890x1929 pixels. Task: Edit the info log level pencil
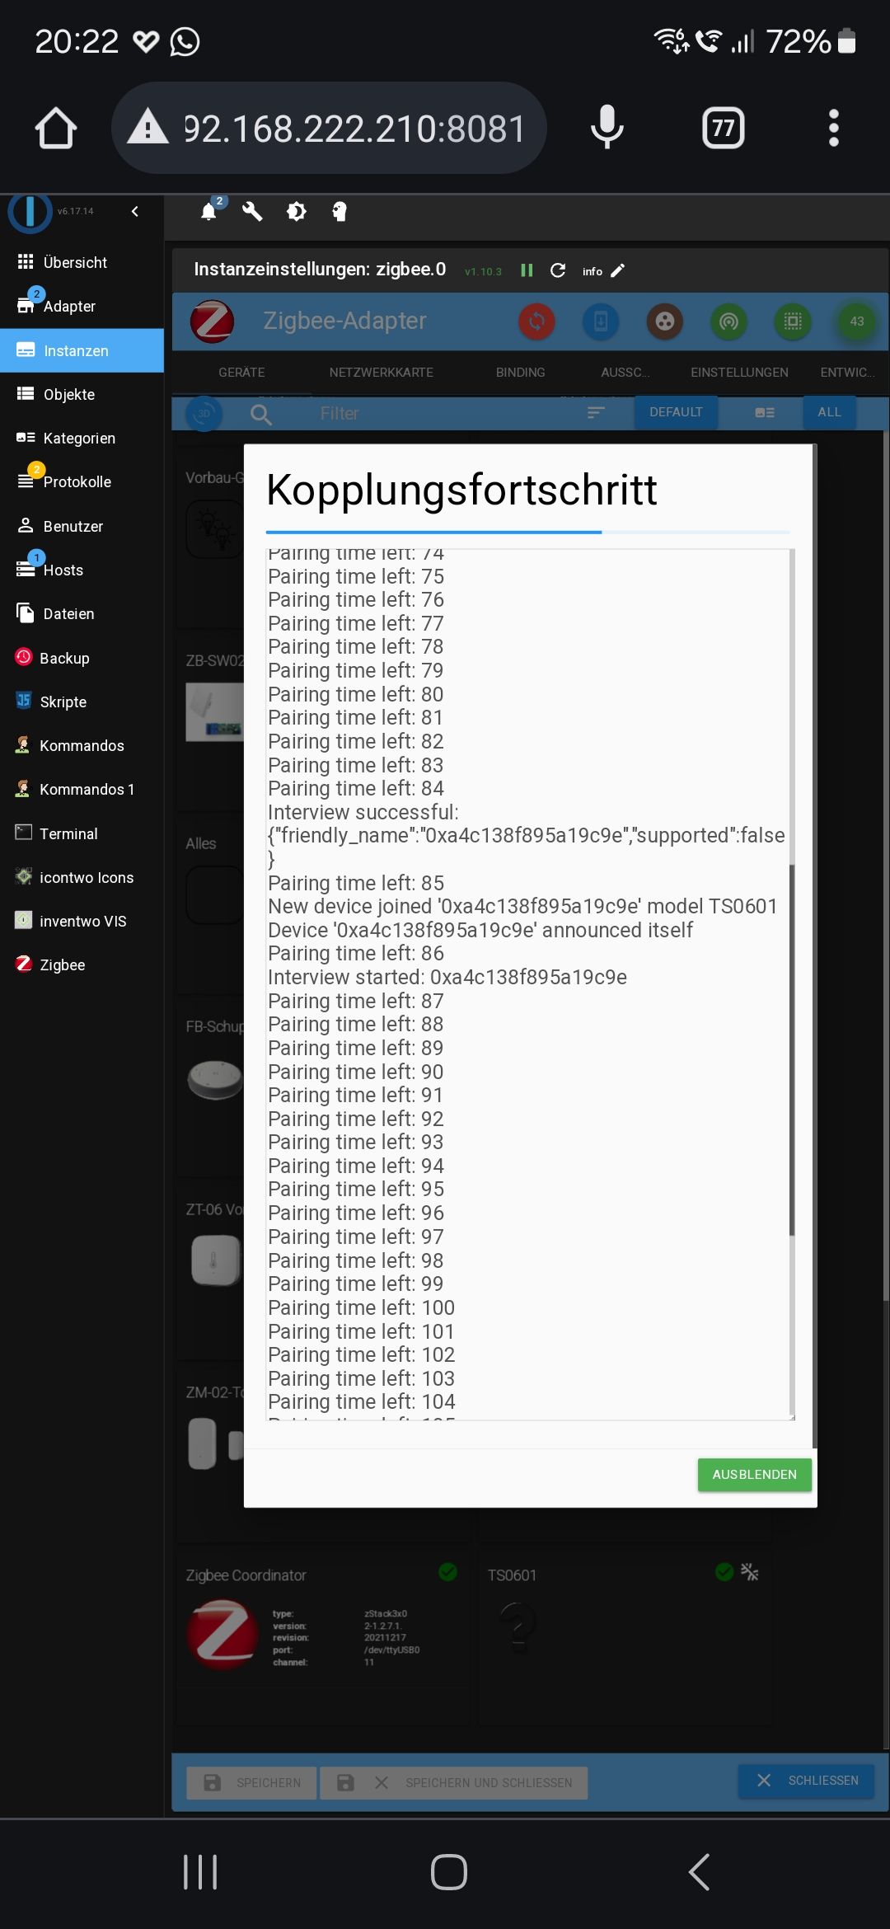(618, 270)
